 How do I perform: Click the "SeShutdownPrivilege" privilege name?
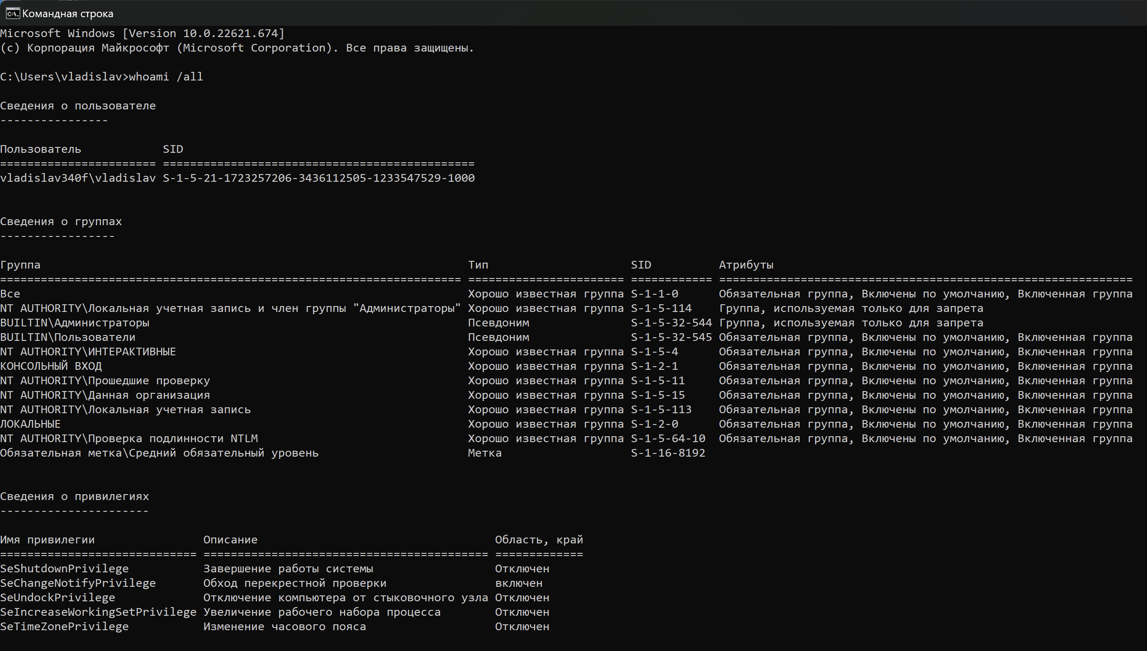(x=64, y=569)
